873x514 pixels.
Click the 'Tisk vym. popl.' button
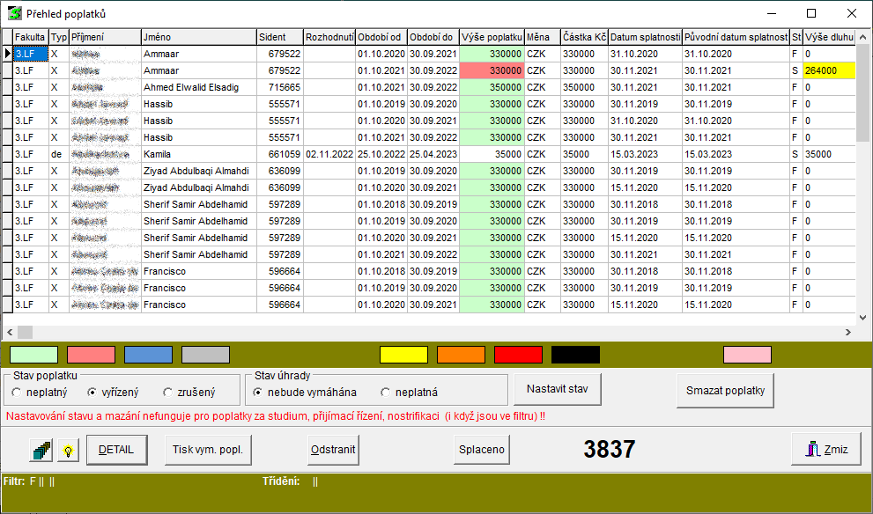point(207,450)
